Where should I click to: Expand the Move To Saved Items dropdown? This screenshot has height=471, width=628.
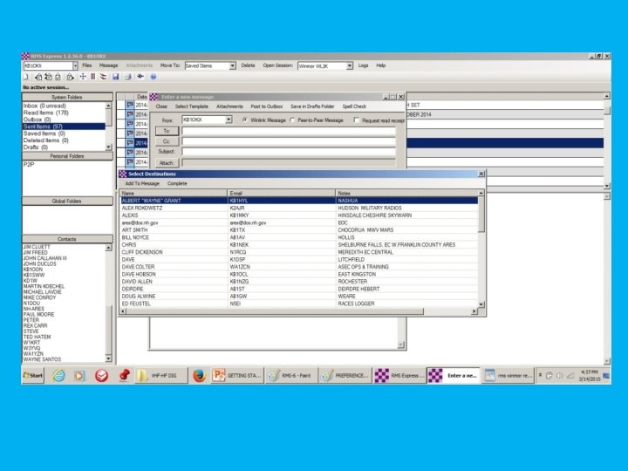(x=232, y=65)
